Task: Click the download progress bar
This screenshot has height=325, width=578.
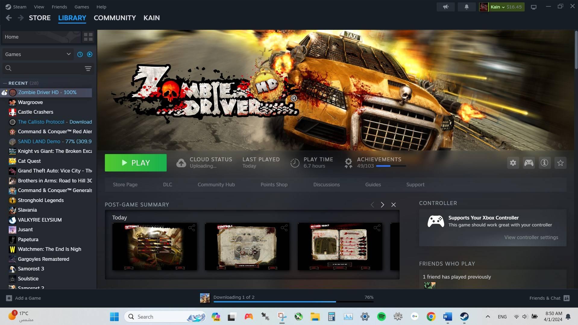Action: (x=293, y=301)
